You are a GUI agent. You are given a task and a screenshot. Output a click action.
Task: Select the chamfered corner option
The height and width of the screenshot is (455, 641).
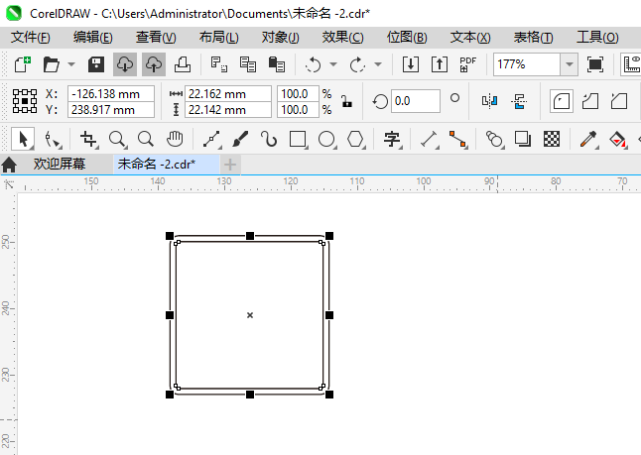[x=619, y=101]
